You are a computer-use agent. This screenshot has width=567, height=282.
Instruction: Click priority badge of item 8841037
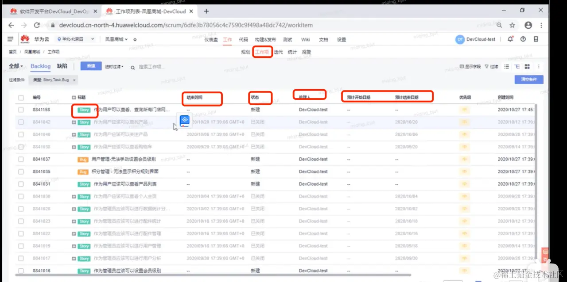point(464,159)
